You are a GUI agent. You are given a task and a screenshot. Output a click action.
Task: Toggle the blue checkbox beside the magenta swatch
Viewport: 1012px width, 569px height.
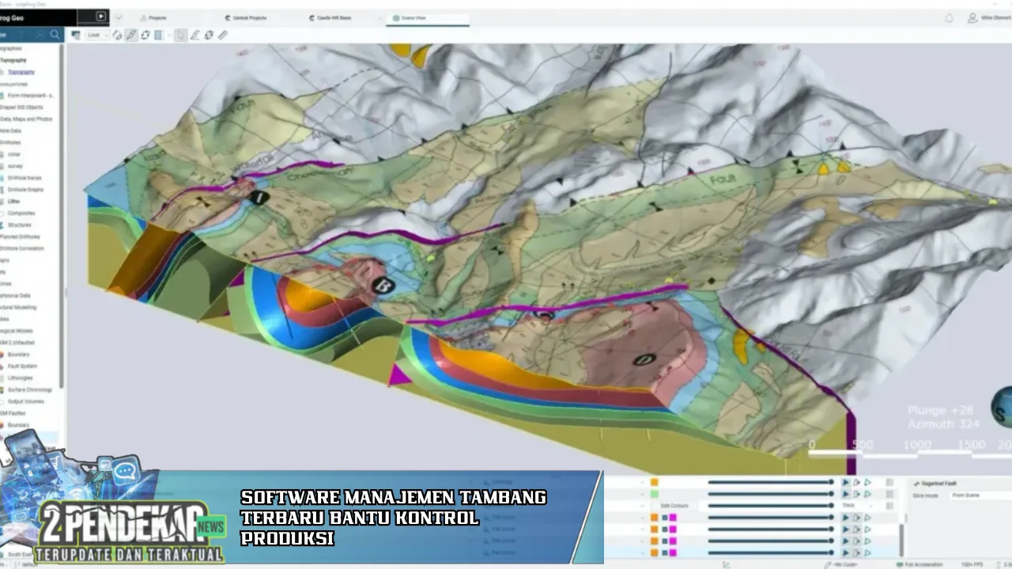(x=665, y=518)
